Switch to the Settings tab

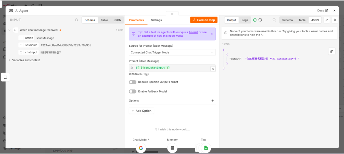(x=156, y=20)
